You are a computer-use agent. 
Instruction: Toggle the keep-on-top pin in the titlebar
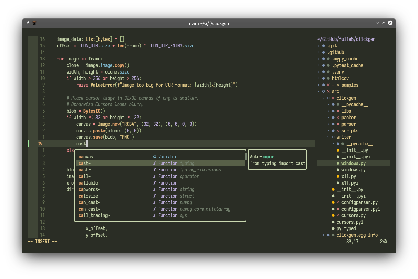pos(28,23)
